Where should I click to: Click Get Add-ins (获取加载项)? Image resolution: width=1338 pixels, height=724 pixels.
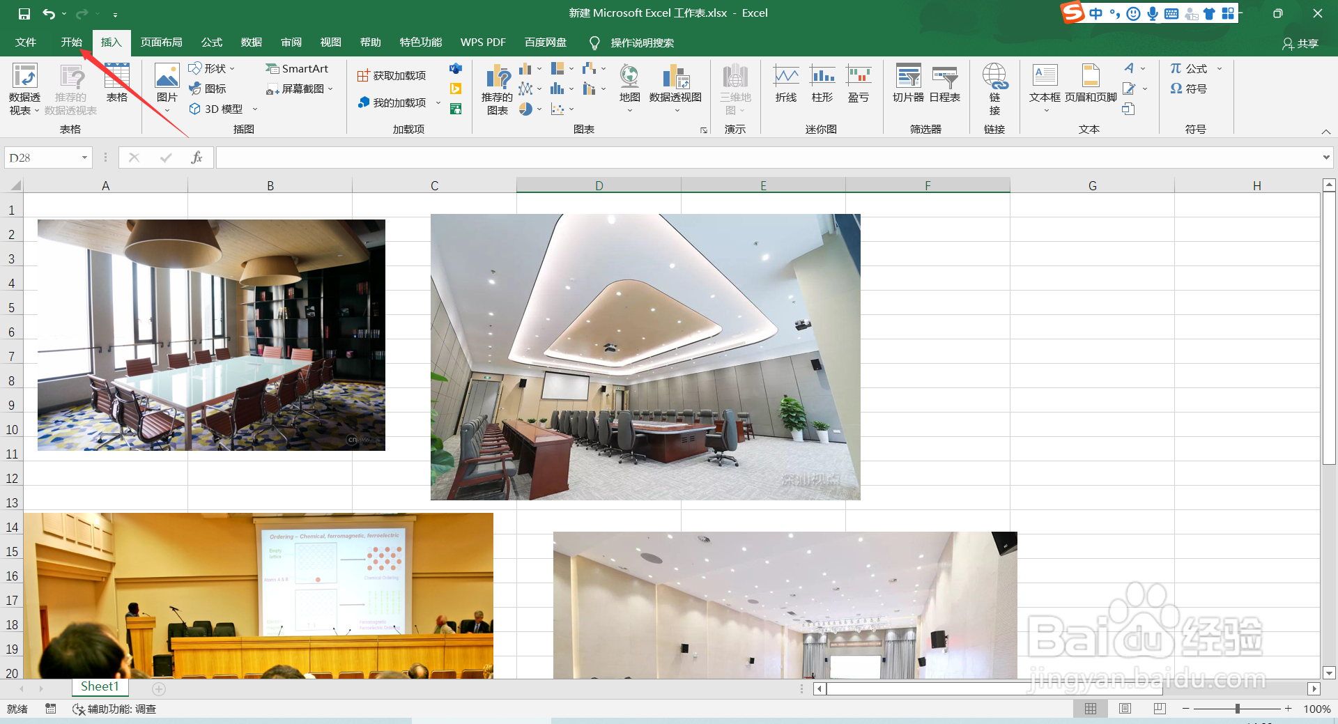392,75
